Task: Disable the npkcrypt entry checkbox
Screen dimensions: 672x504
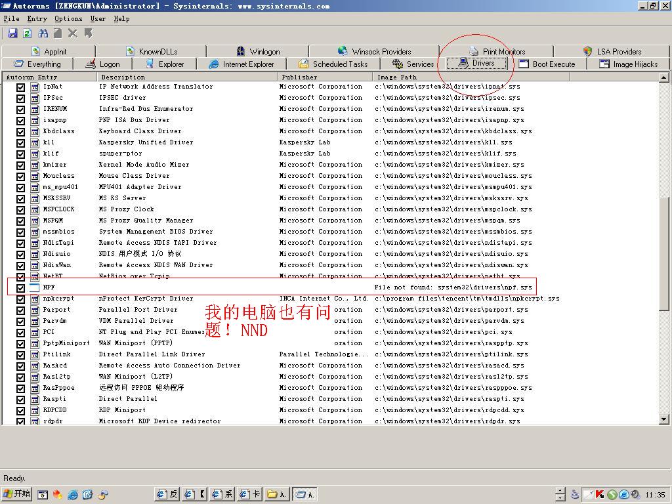Action: [20, 299]
